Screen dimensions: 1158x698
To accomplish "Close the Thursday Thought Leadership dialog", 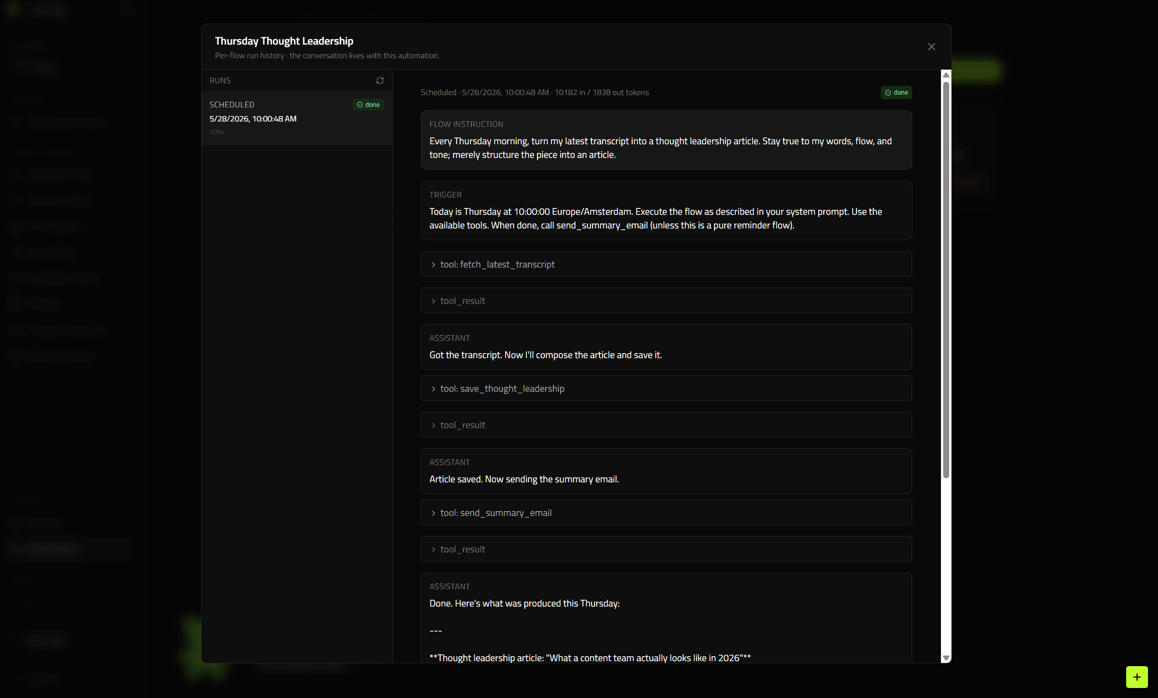I will 931,46.
